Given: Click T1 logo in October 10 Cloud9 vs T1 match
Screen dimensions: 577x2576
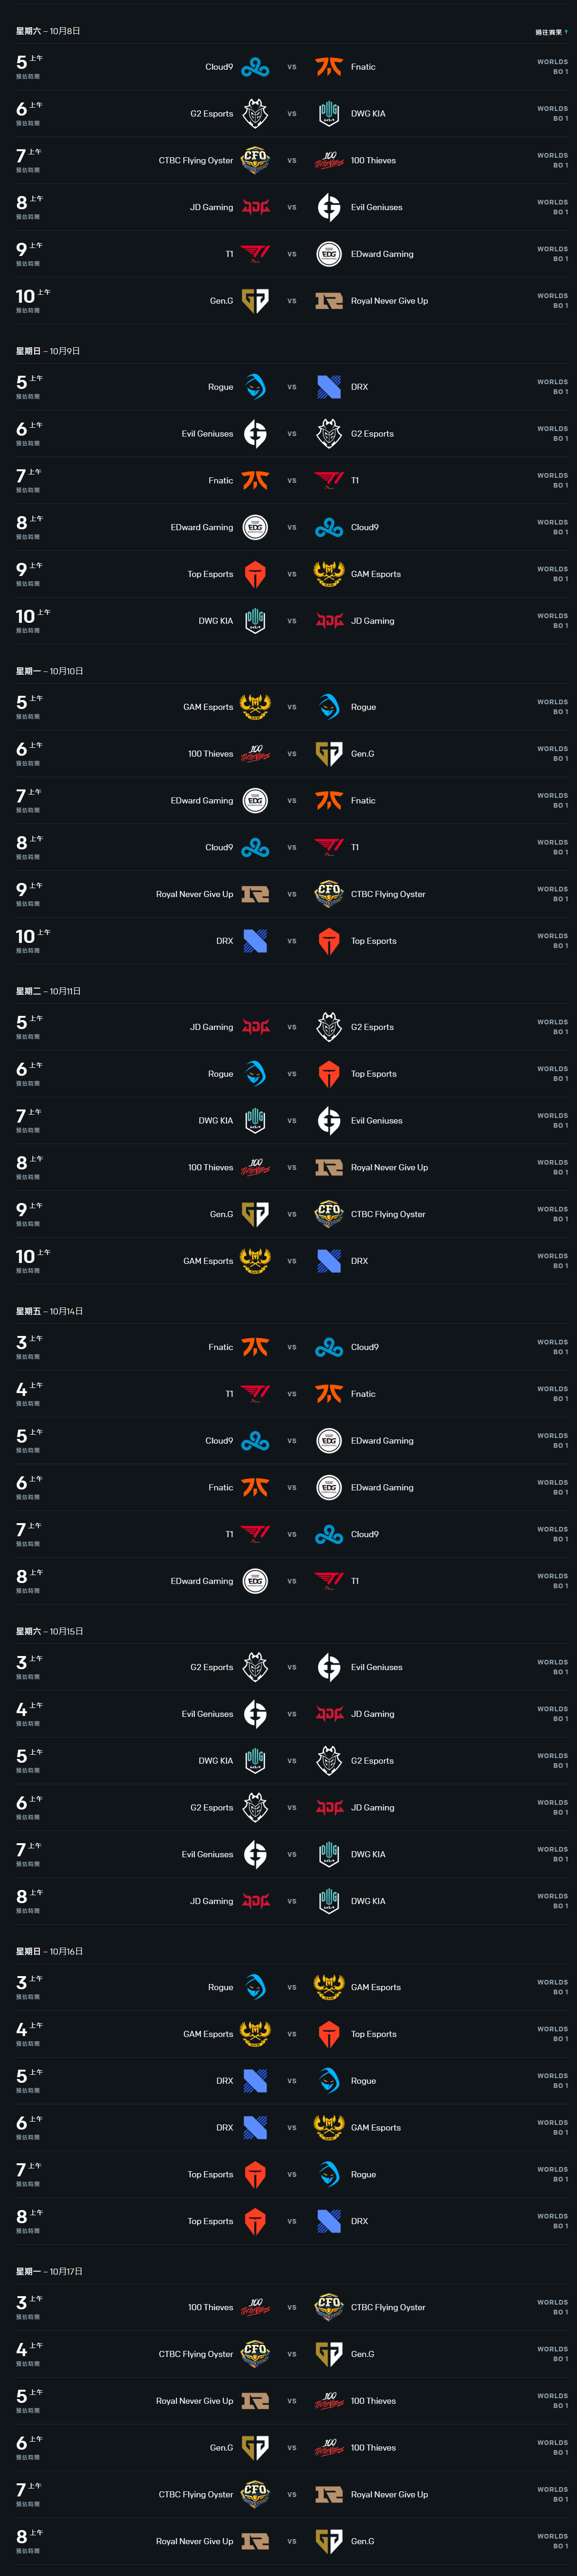Looking at the screenshot, I should (329, 847).
